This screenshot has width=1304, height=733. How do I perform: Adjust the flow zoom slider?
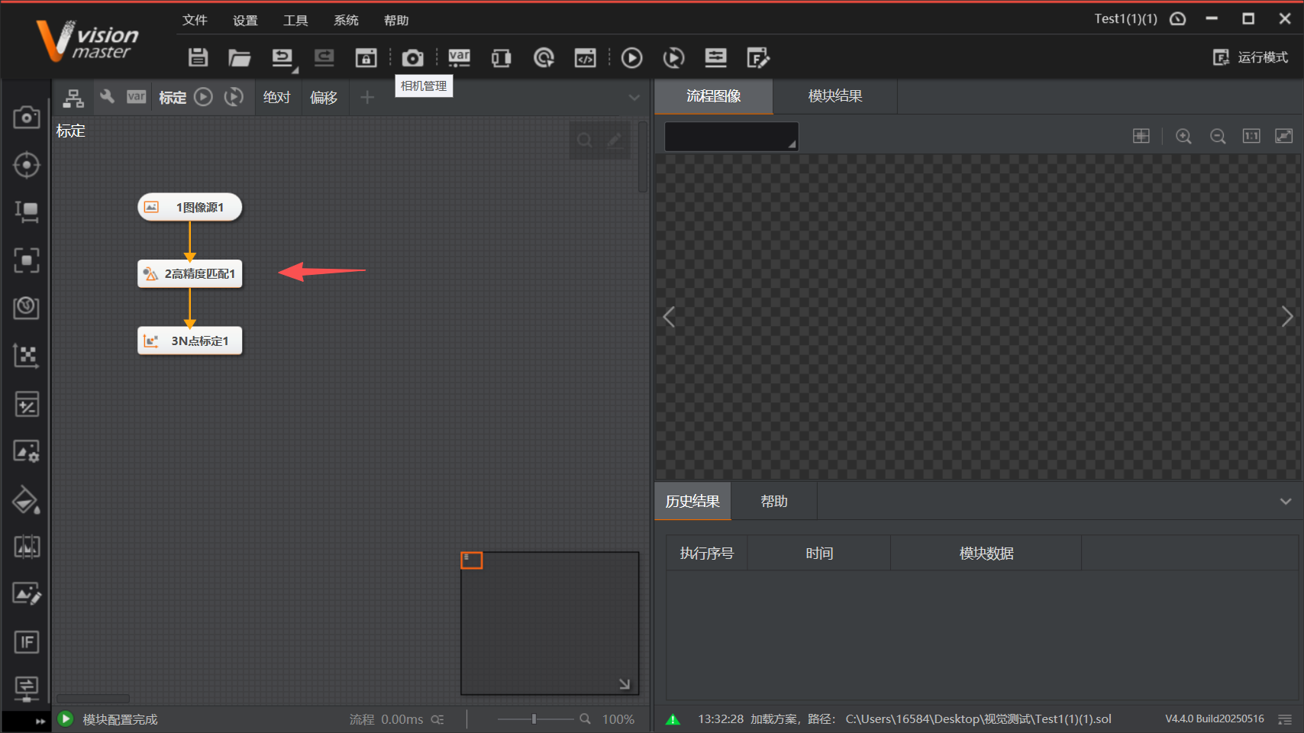click(x=534, y=719)
